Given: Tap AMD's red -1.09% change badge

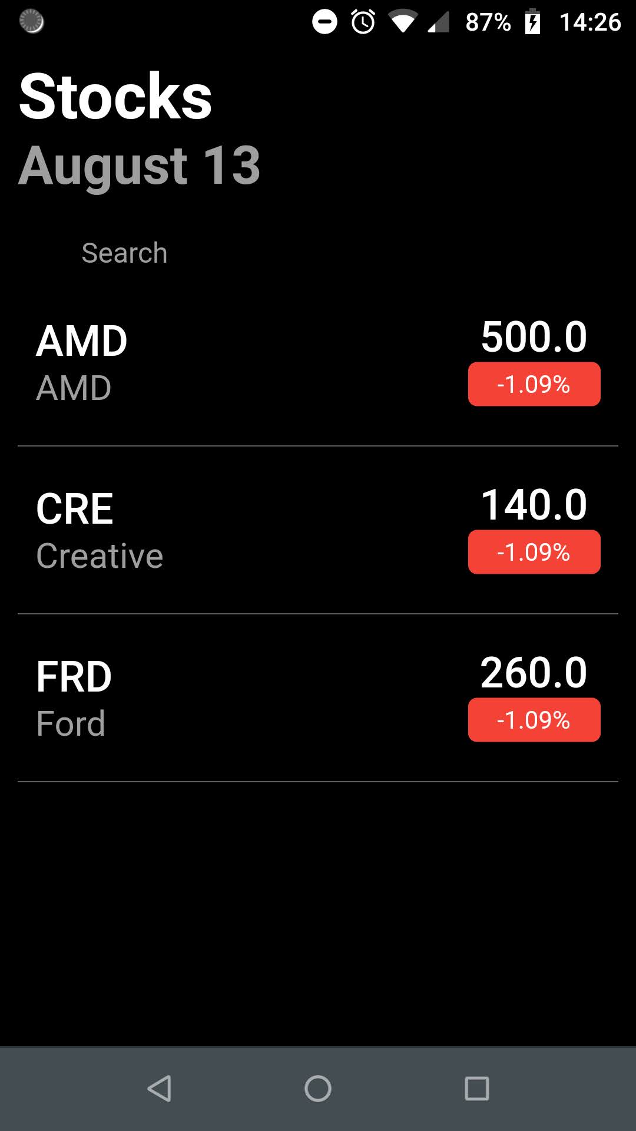Looking at the screenshot, I should point(534,384).
